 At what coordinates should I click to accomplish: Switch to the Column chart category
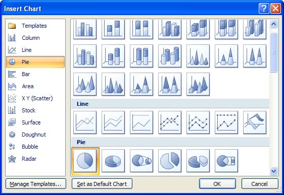click(x=35, y=38)
